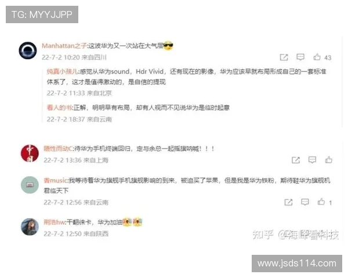Viewport: 348px width, 278px height.
Task: Open Manhattan之子 user avatar
Action: click(x=28, y=50)
